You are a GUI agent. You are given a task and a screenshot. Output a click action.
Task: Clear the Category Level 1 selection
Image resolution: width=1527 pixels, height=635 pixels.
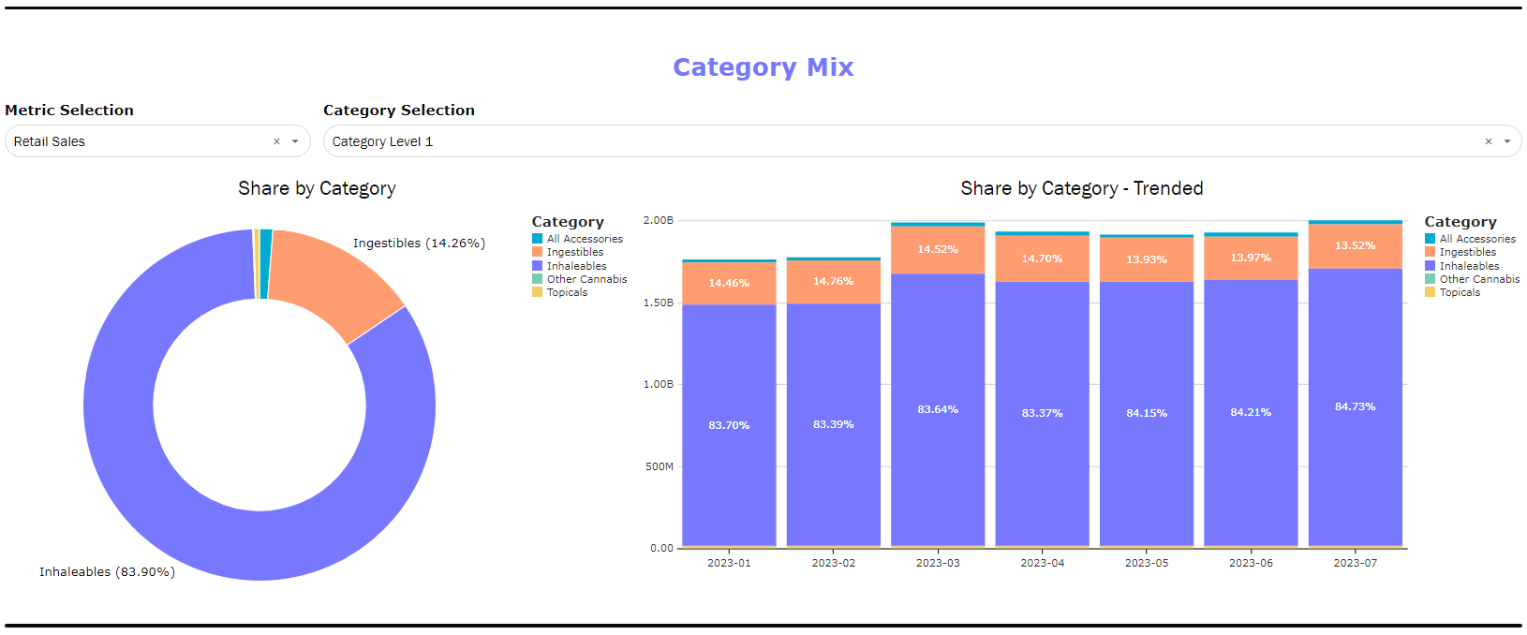(1488, 141)
